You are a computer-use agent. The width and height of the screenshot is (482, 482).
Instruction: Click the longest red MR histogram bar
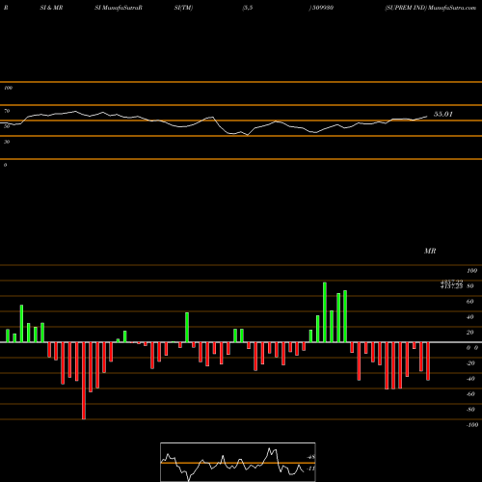coord(84,381)
